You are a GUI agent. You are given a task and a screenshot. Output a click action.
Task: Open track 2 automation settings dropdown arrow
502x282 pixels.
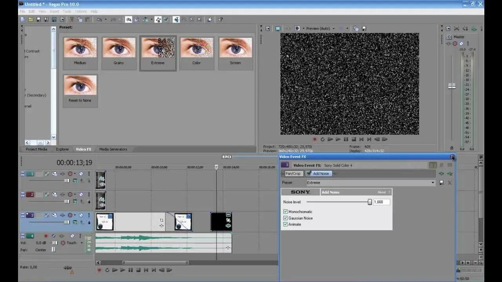pyautogui.click(x=75, y=194)
